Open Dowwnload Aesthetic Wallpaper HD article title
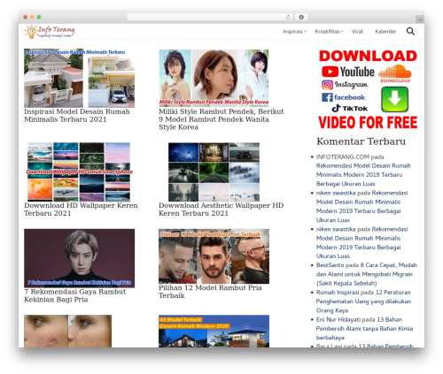The height and width of the screenshot is (374, 443). point(221,210)
